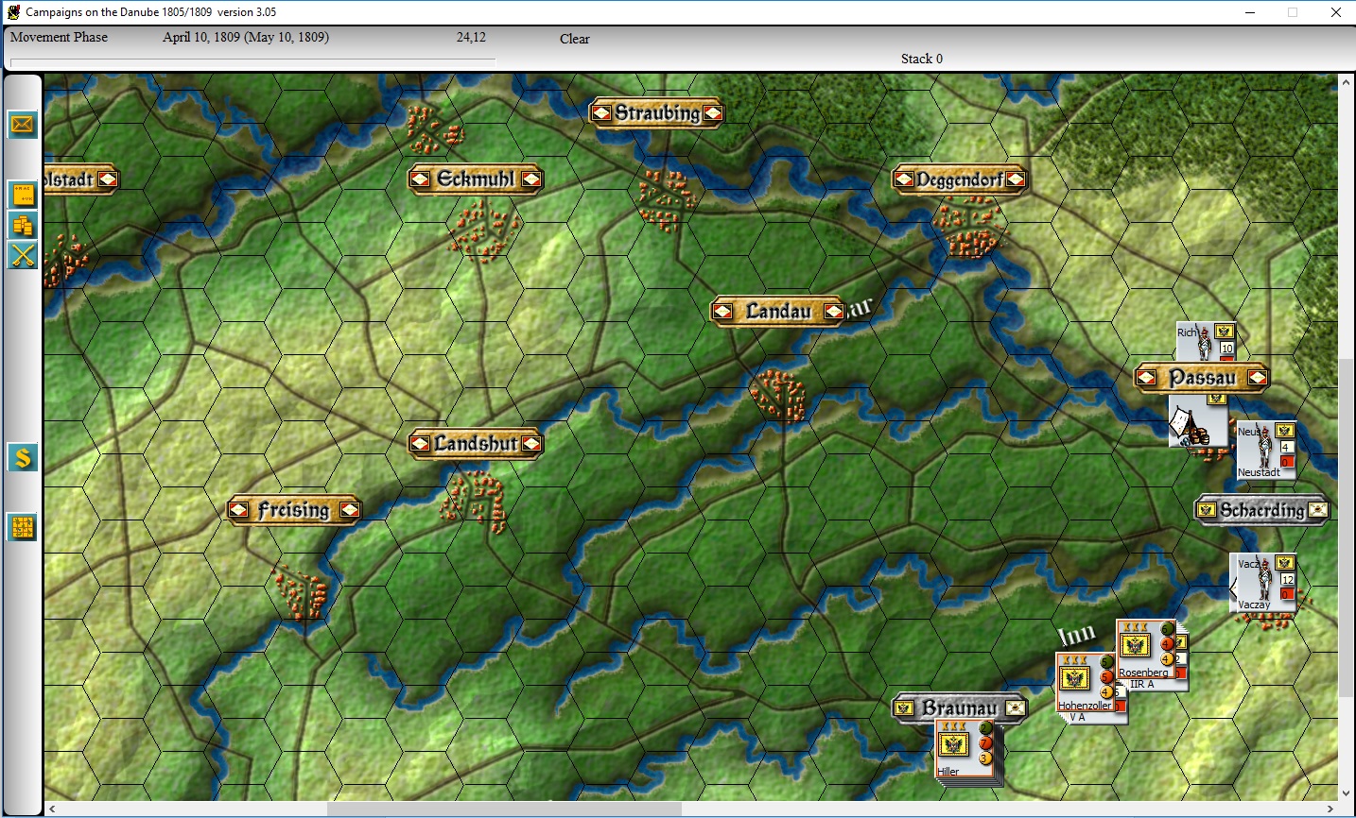Click the Braunau town label
The height and width of the screenshot is (818, 1356).
(x=960, y=707)
